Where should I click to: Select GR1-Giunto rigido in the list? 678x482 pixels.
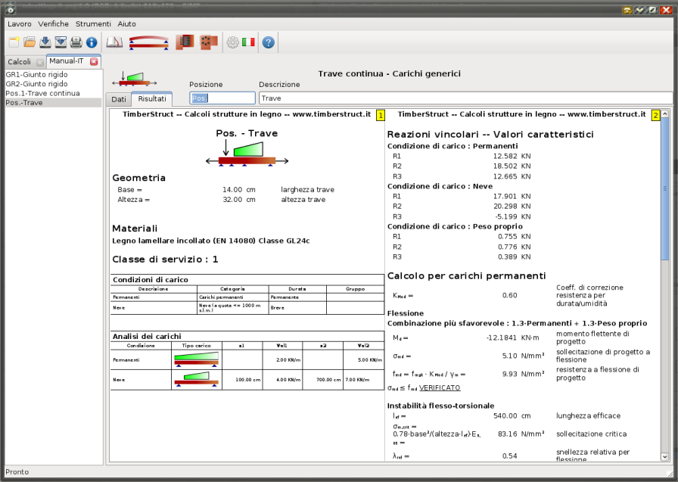pos(36,75)
